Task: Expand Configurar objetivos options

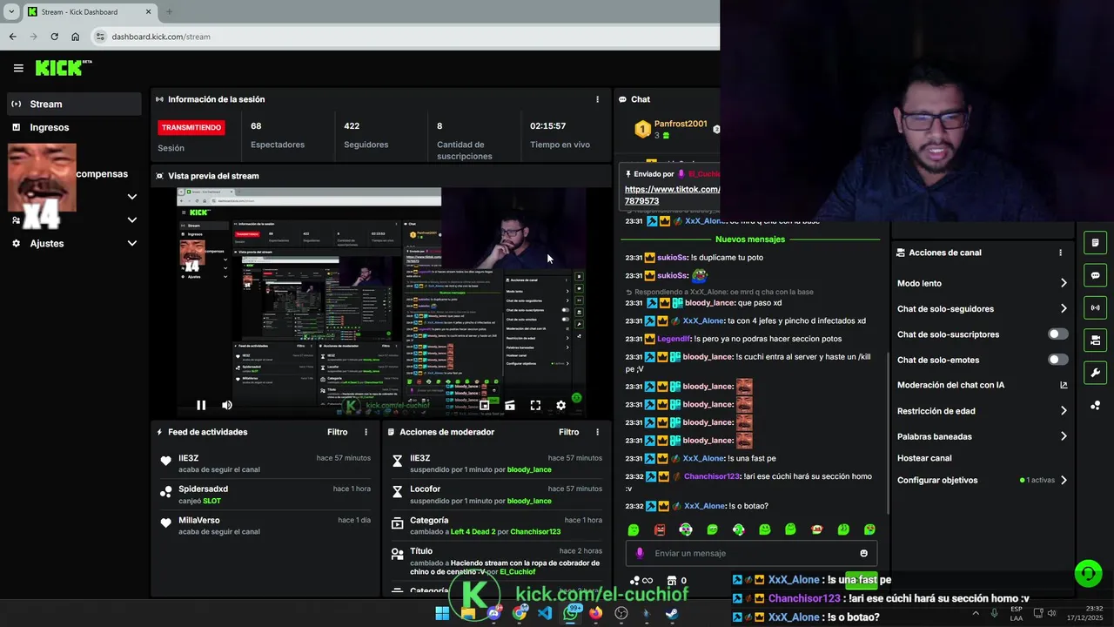Action: (x=1064, y=480)
